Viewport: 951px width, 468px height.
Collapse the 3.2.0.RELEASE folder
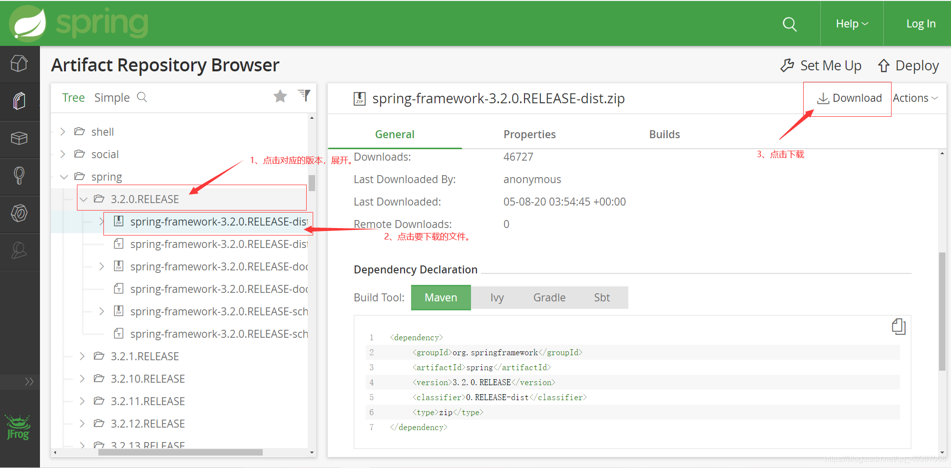[83, 200]
